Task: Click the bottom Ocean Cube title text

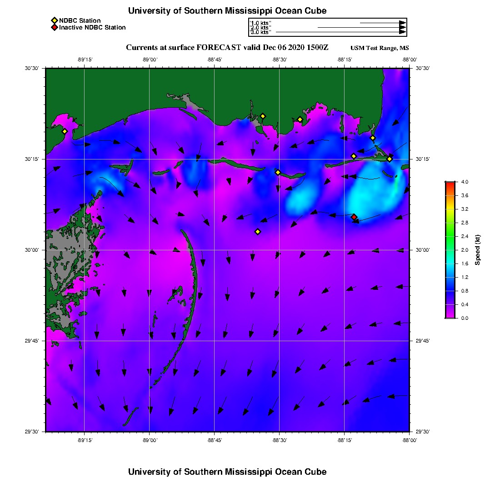Action: pos(227,471)
